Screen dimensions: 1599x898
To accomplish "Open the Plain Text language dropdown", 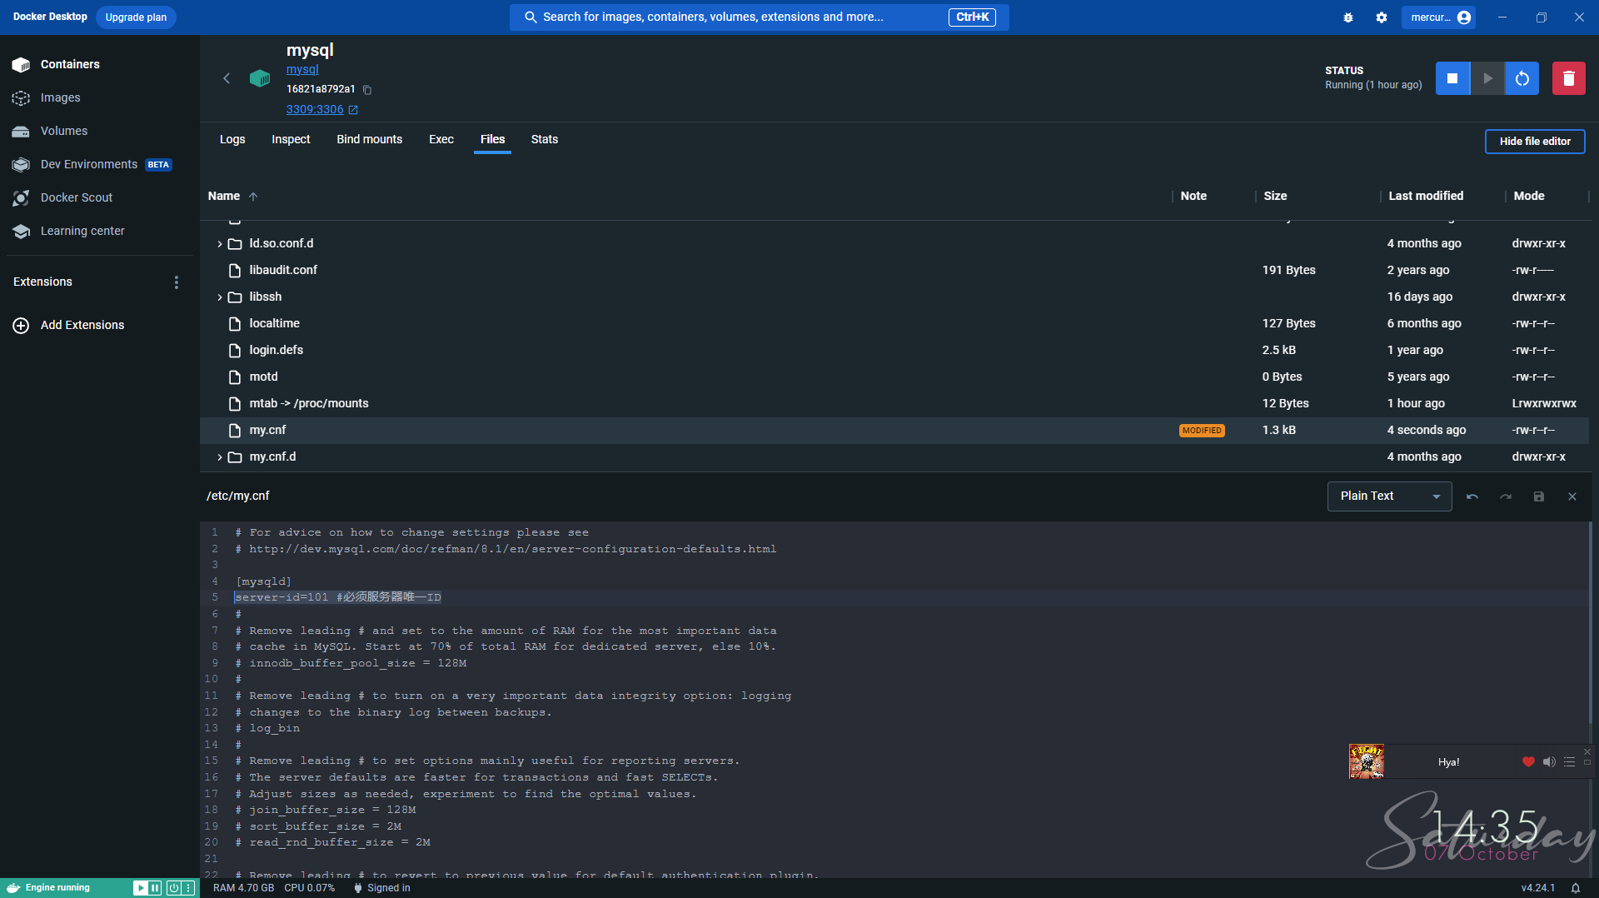I will 1389,496.
